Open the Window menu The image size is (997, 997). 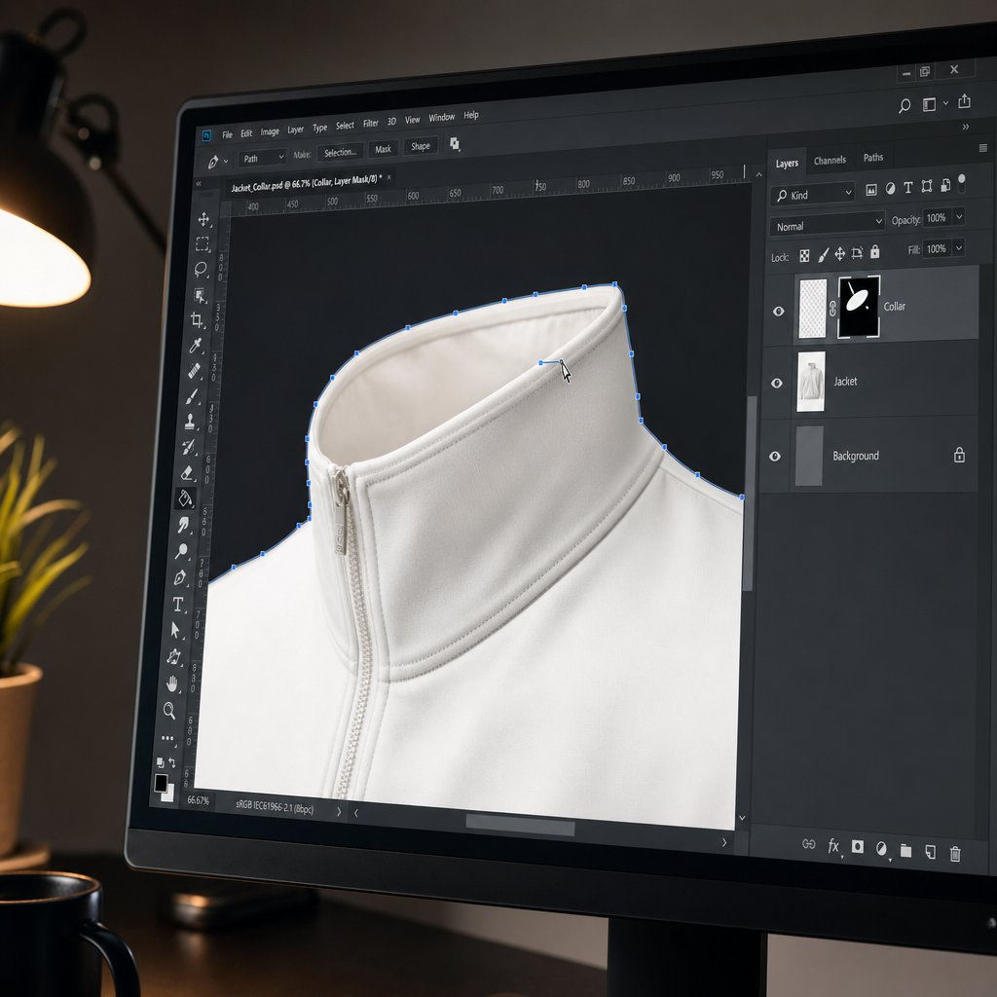tap(441, 118)
